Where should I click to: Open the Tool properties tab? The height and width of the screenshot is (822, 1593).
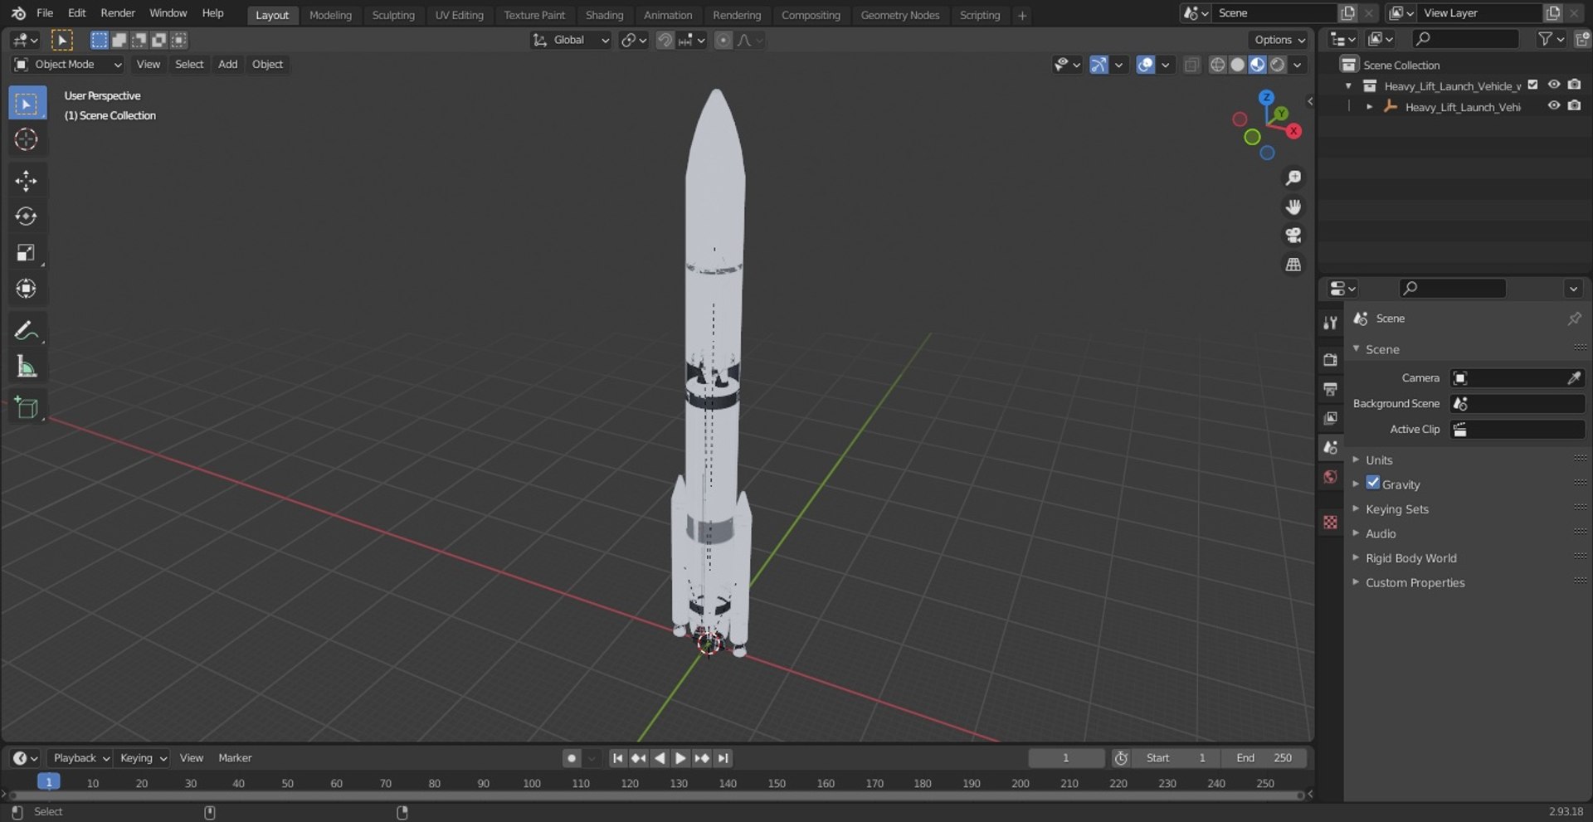coord(1331,323)
